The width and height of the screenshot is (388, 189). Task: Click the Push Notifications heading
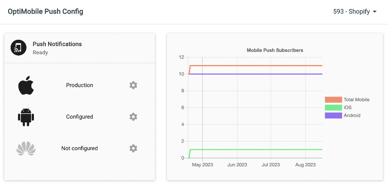pyautogui.click(x=57, y=44)
